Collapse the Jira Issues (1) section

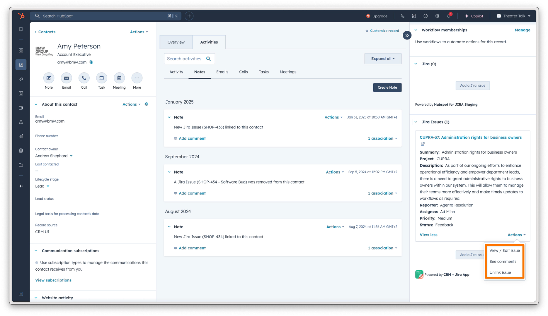tap(416, 122)
